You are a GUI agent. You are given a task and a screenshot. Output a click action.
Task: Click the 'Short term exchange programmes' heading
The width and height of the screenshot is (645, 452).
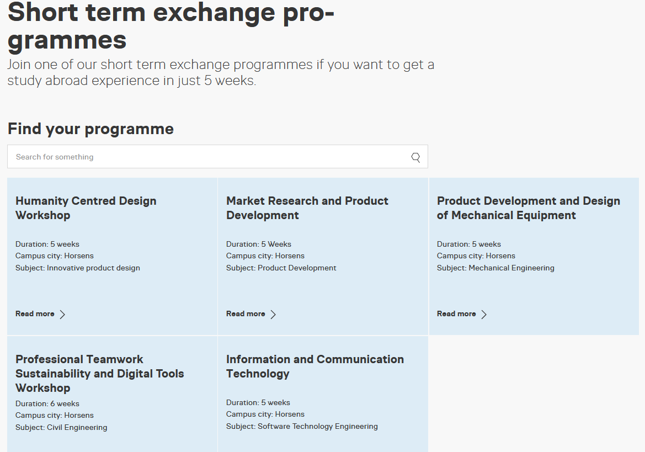pyautogui.click(x=171, y=25)
